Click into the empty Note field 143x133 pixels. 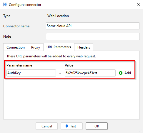pyautogui.click(x=93, y=36)
